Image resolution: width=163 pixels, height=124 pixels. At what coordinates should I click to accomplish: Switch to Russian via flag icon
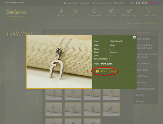(x=156, y=3)
